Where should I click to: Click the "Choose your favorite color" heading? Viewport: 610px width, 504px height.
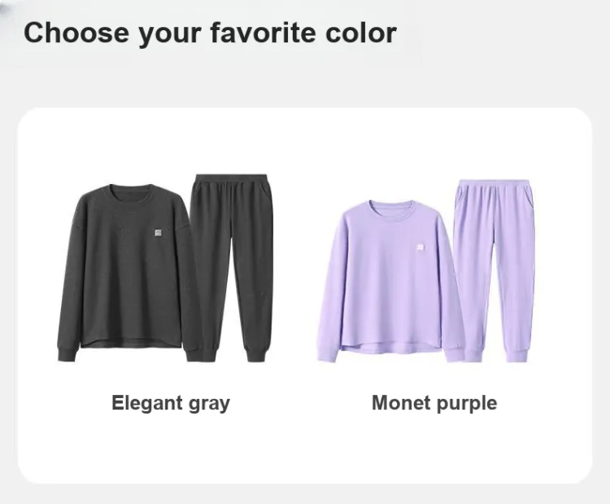tap(210, 33)
